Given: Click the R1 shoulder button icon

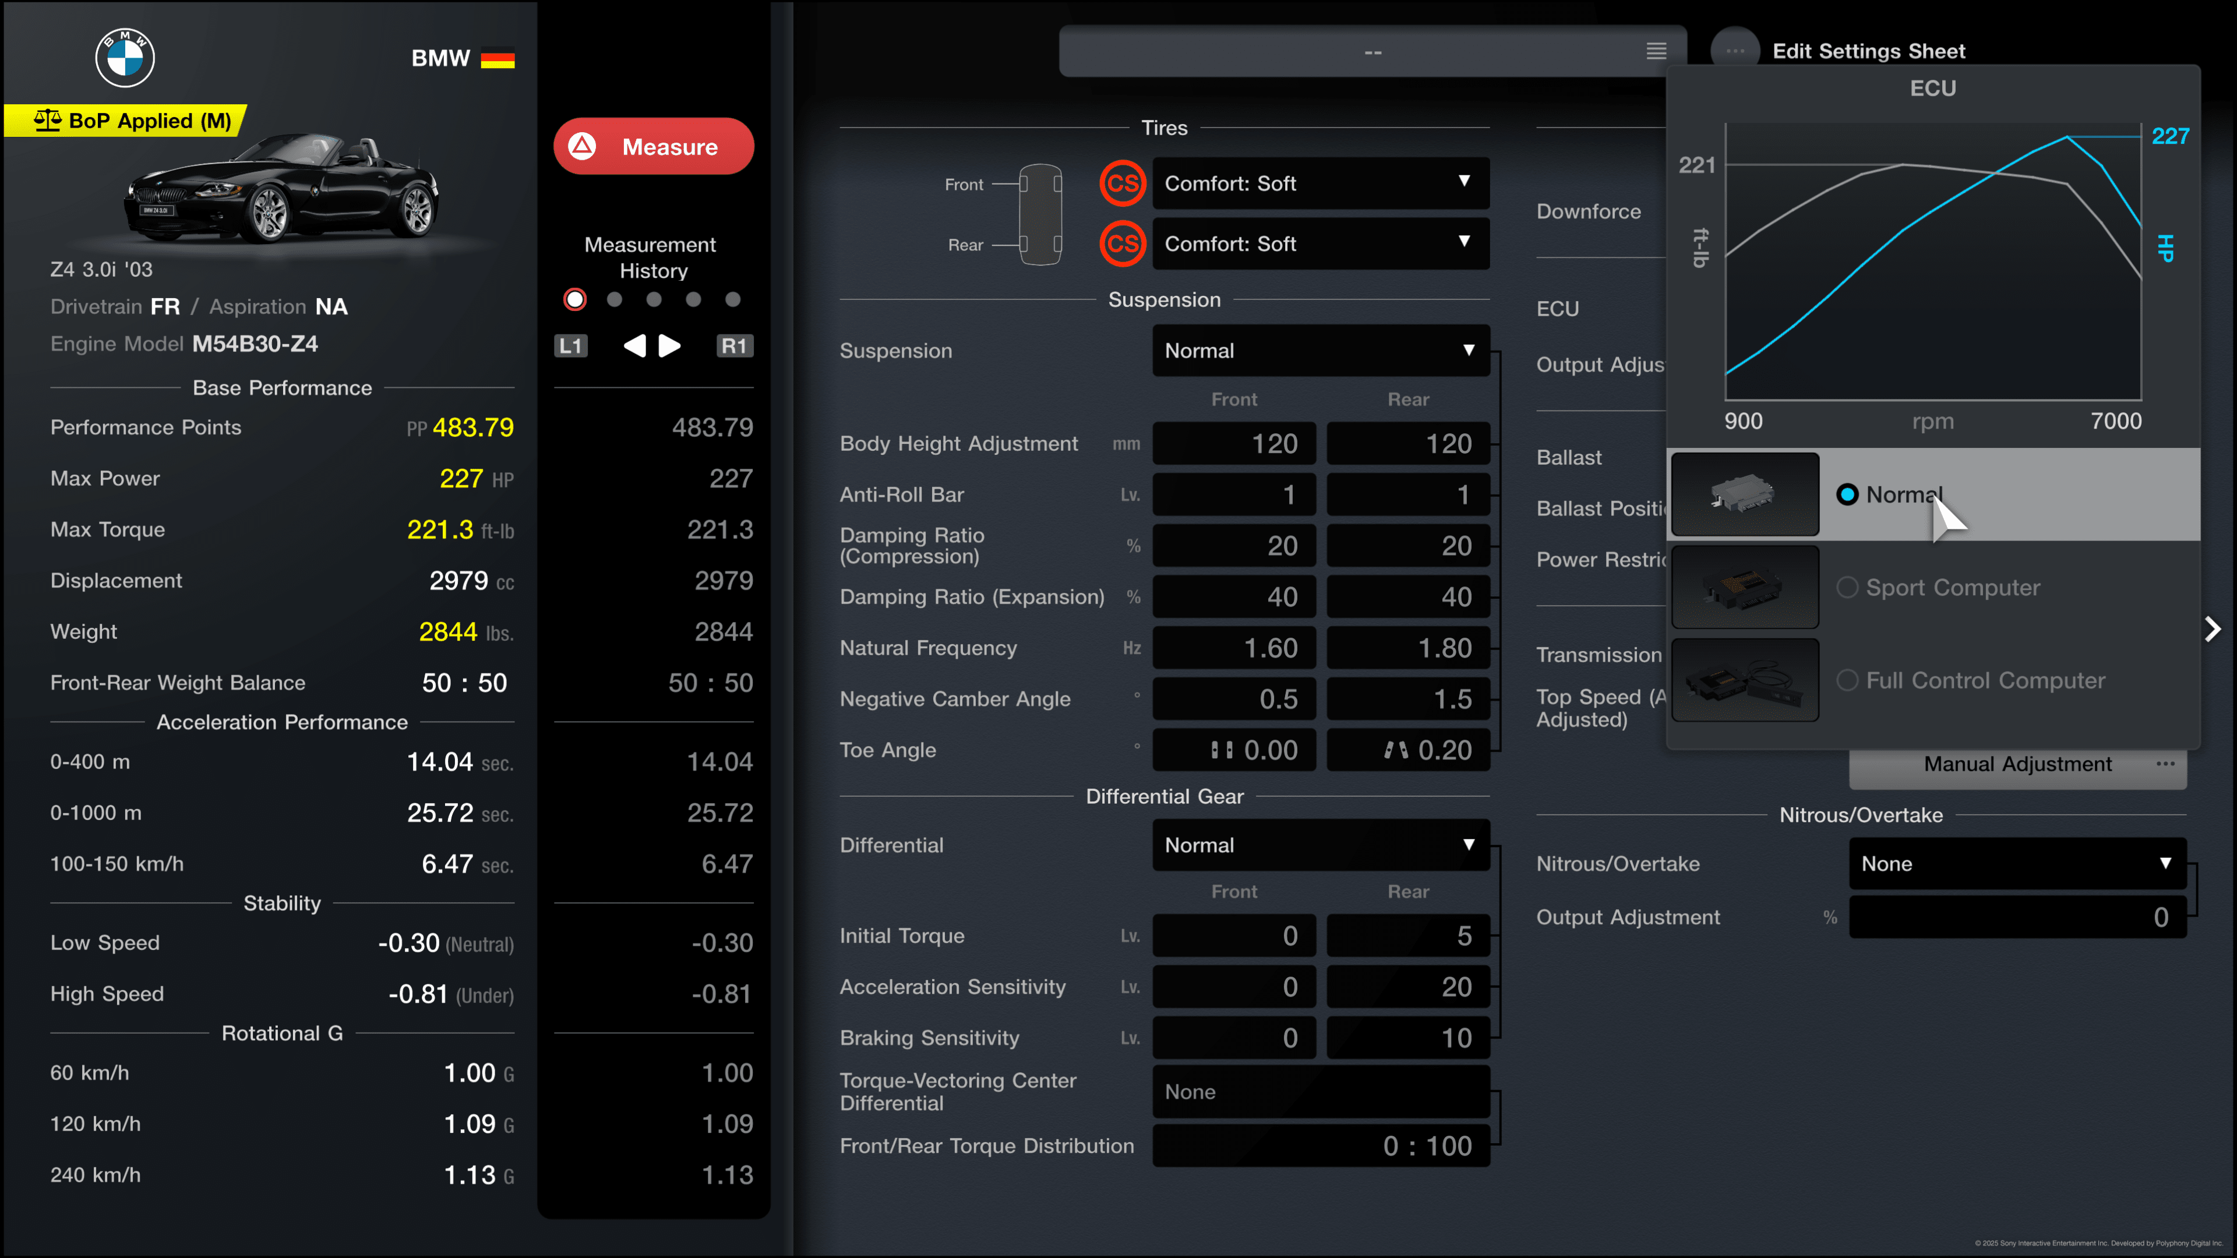Looking at the screenshot, I should pyautogui.click(x=734, y=345).
